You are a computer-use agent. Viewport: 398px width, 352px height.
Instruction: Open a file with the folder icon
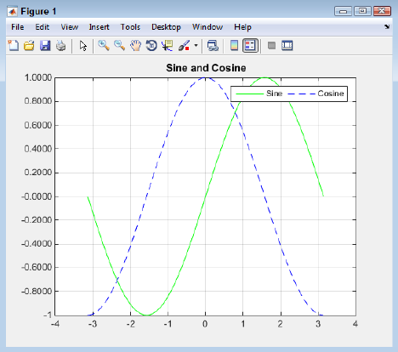[29, 45]
